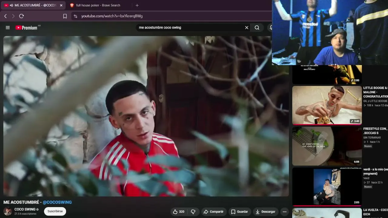Share the video via Compartir
The height and width of the screenshot is (218, 388).
pos(213,212)
